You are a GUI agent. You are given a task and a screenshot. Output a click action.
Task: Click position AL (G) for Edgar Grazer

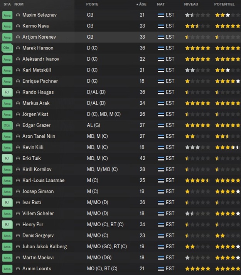tap(94, 125)
